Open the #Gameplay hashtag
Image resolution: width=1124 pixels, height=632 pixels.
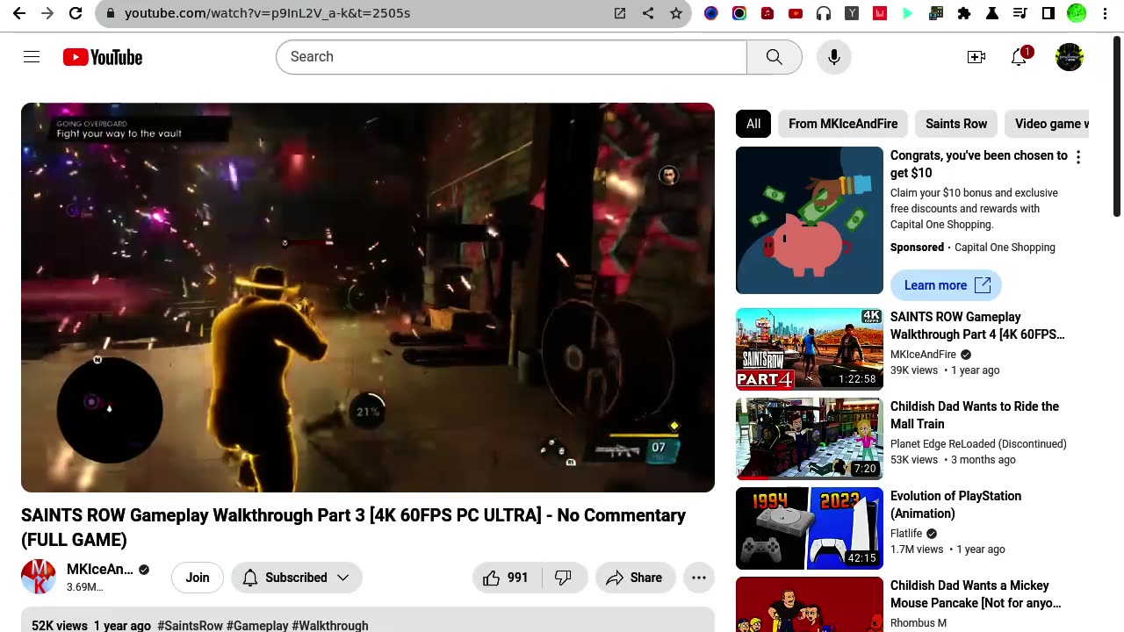[257, 626]
